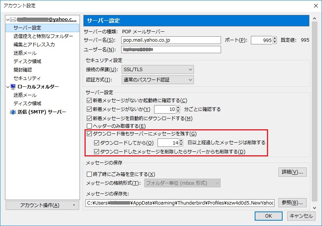The image size is (322, 226).
Task: Toggle check for new messages at startup
Action: click(x=89, y=101)
